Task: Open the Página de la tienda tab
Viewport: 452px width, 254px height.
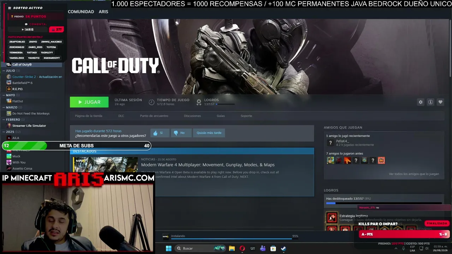Action: [89, 116]
